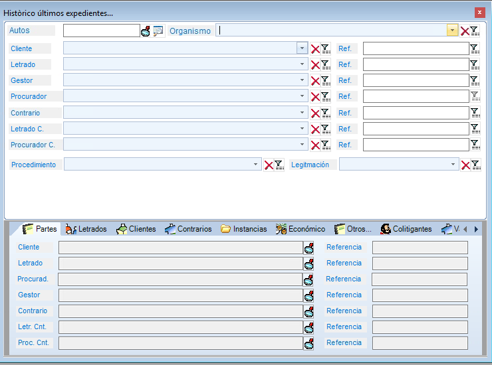Clear the Cliente filter with red X

[x=315, y=48]
